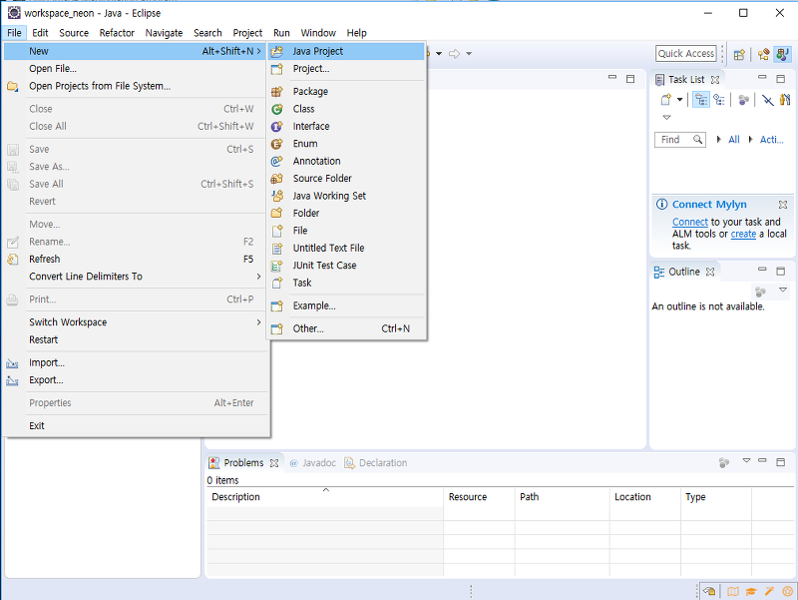The width and height of the screenshot is (798, 600).
Task: Dismiss the Connect Mylyn notice
Action: pos(783,205)
